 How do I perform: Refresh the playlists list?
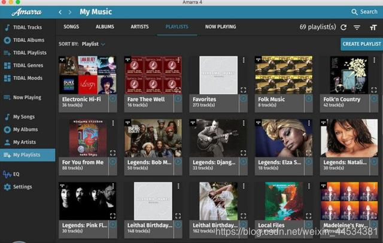coord(344,27)
